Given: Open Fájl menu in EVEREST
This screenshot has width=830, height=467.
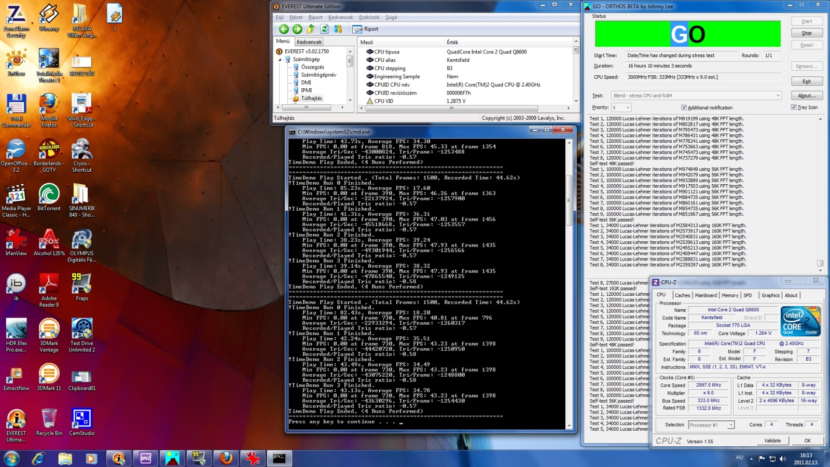Looking at the screenshot, I should pos(279,17).
